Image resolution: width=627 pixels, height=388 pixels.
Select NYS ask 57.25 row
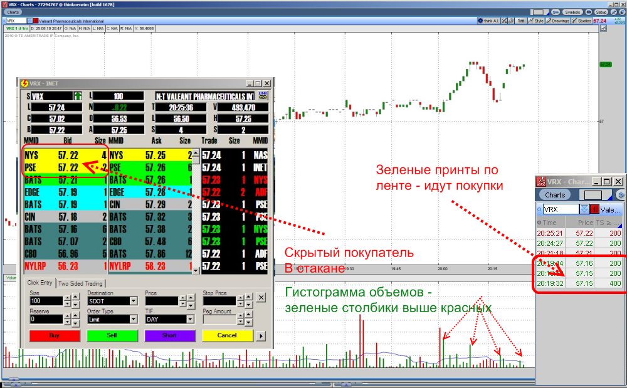tap(150, 155)
